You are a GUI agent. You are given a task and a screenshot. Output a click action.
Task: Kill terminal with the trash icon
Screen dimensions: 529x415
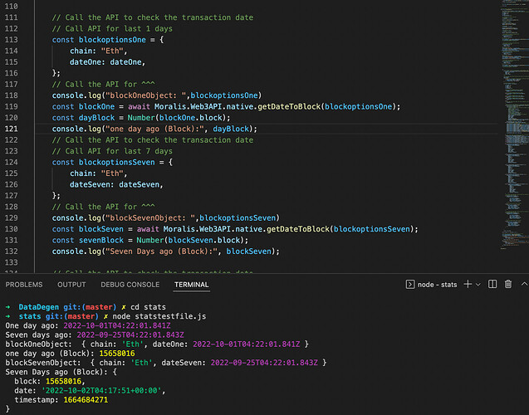(508, 284)
